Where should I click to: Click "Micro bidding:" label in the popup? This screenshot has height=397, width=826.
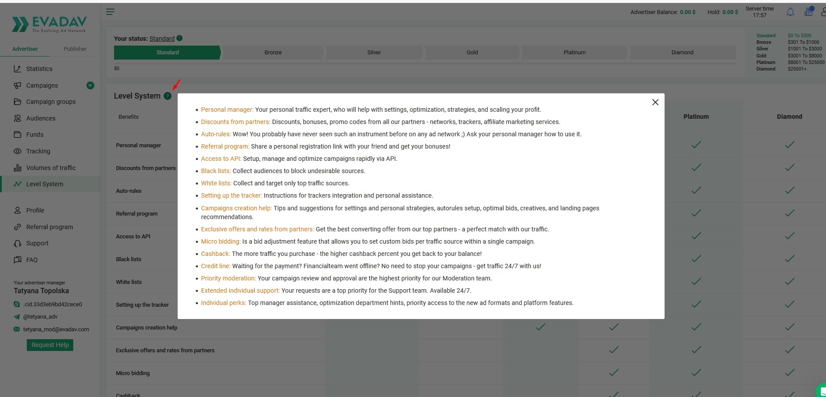click(221, 241)
